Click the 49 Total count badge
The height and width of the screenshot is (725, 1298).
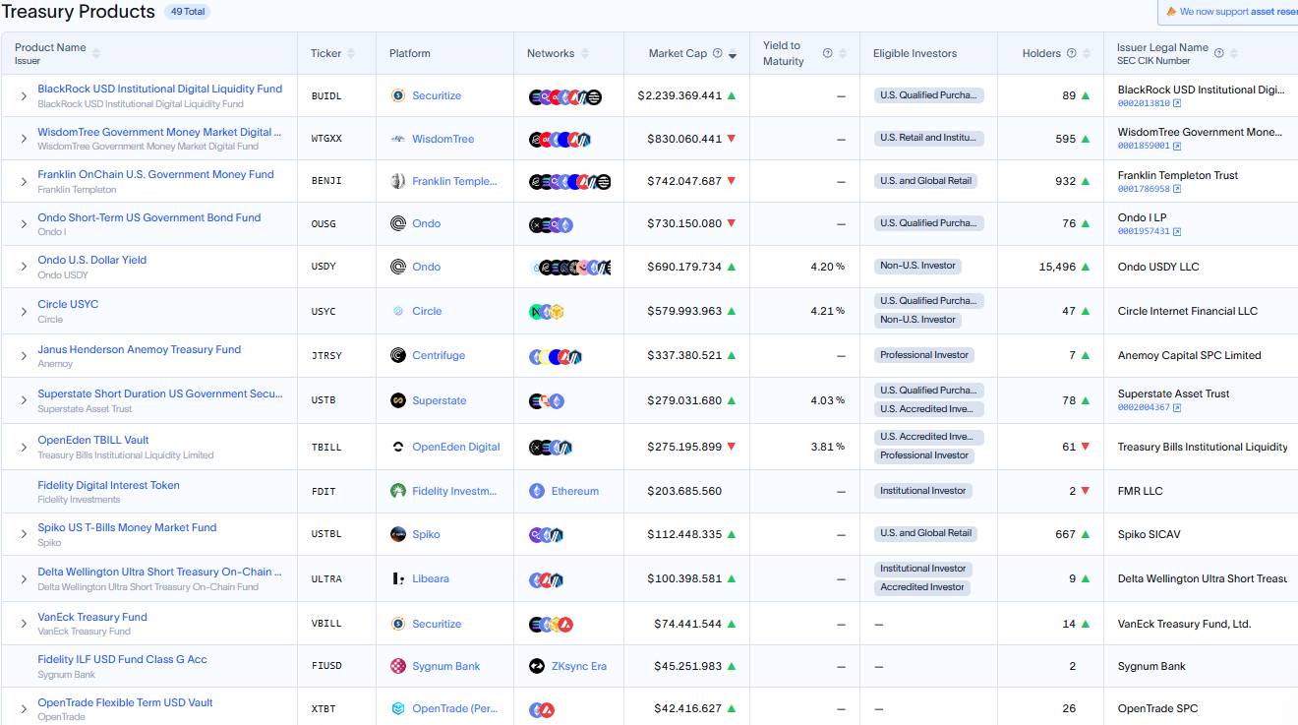click(187, 12)
